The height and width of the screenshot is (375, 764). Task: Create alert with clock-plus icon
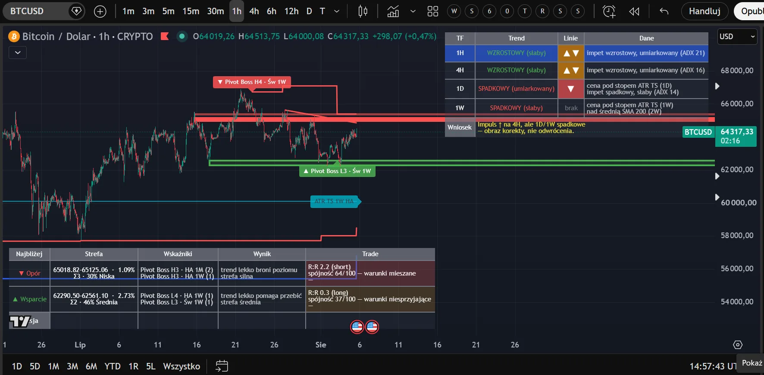[609, 12]
